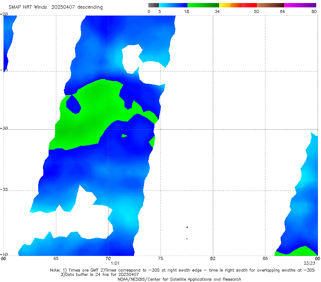Click the longitude axis label '80' at bottom
321x282 pixels.
[213, 259]
